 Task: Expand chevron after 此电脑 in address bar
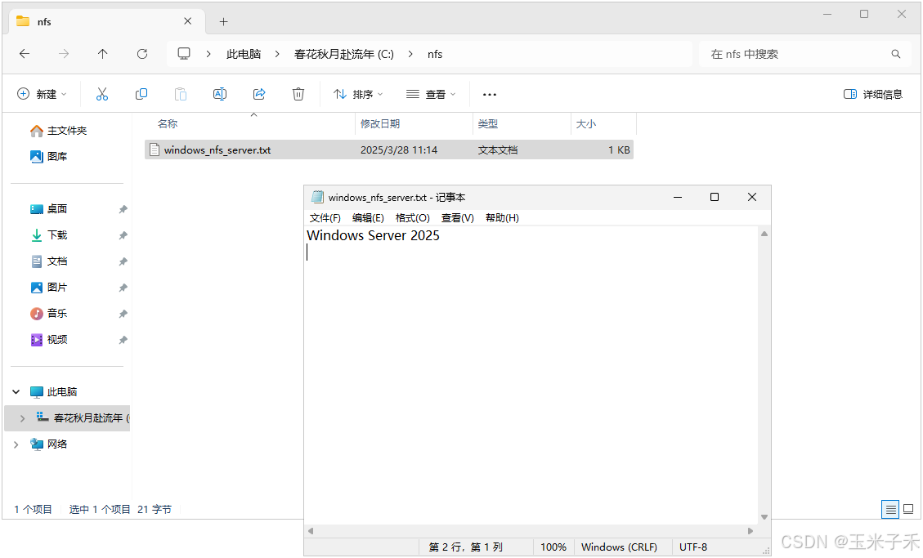click(x=276, y=54)
